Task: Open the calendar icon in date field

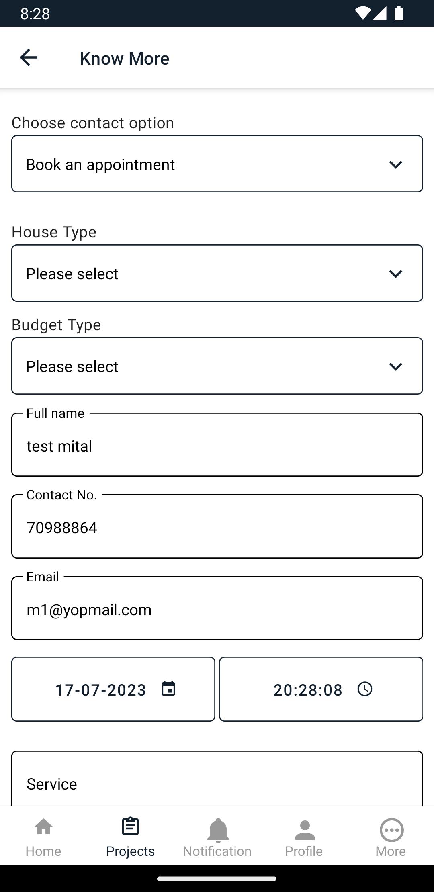Action: pos(168,689)
